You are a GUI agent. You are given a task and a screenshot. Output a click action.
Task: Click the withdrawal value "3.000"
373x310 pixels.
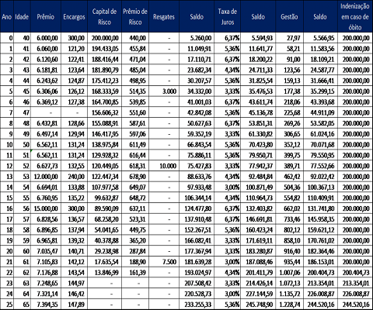coord(169,91)
